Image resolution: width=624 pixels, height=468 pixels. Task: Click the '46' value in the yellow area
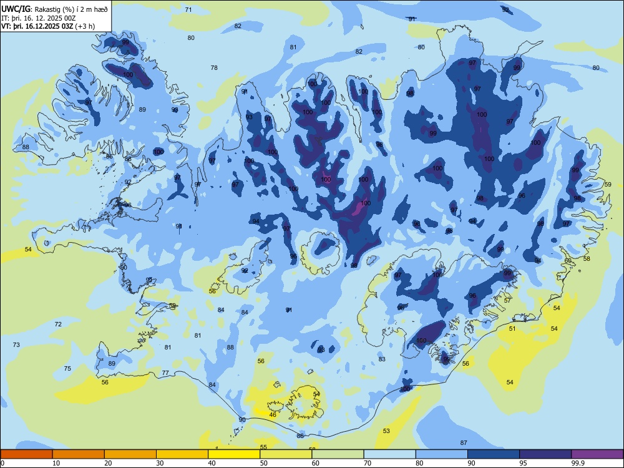coord(273,415)
